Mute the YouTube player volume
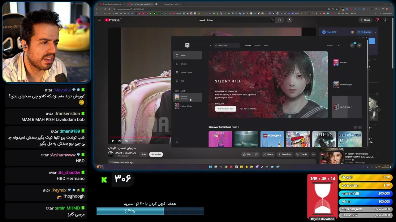This screenshot has height=222, width=396. click(x=126, y=141)
